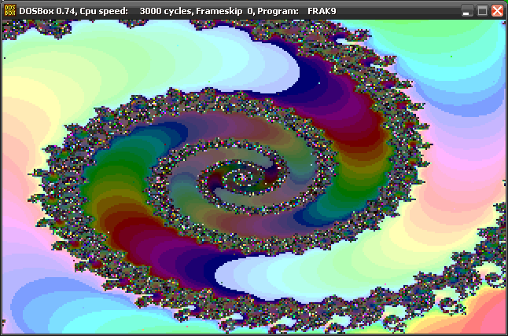Click the DOSBox icon in the title bar
508x336 pixels.
pyautogui.click(x=11, y=11)
